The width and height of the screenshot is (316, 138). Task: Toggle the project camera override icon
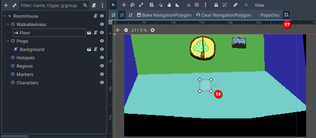pyautogui.click(x=246, y=5)
